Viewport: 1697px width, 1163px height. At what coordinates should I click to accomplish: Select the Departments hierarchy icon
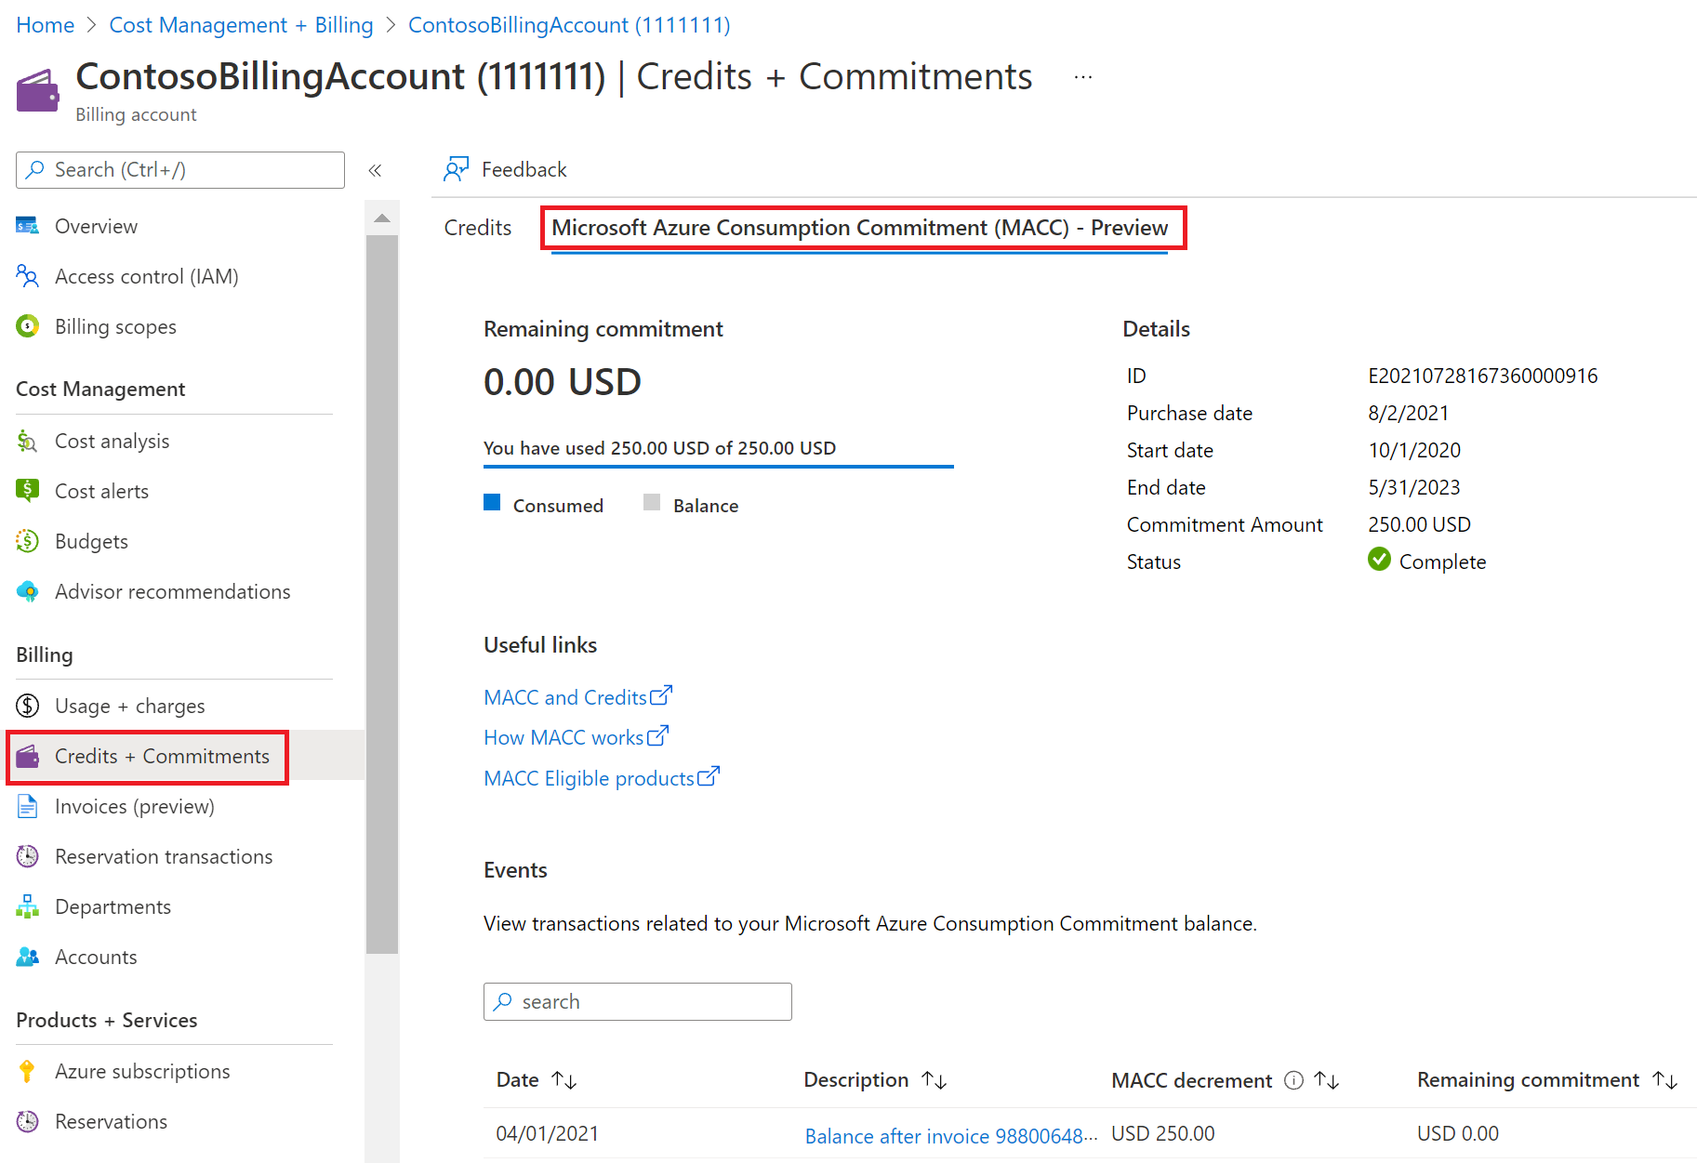28,906
